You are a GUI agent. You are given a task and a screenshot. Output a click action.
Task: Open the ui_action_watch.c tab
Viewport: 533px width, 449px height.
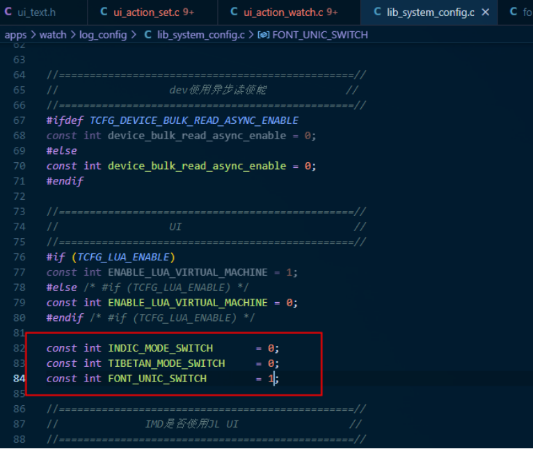(x=289, y=13)
